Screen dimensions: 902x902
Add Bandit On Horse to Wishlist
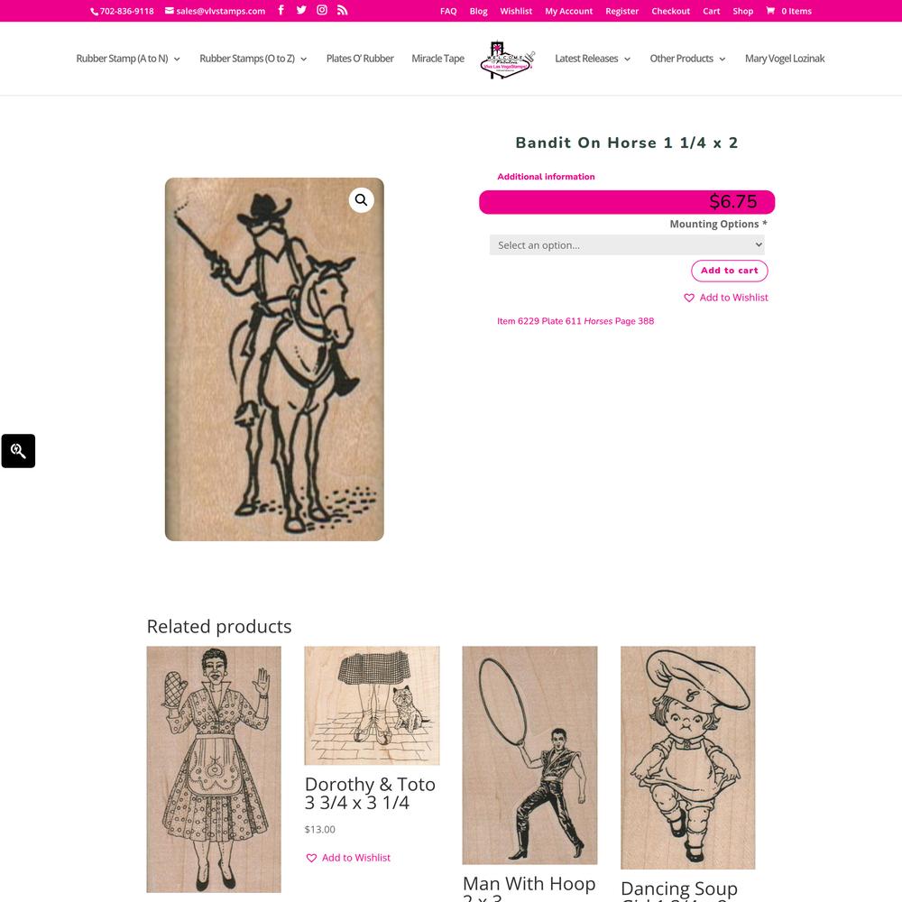(726, 298)
